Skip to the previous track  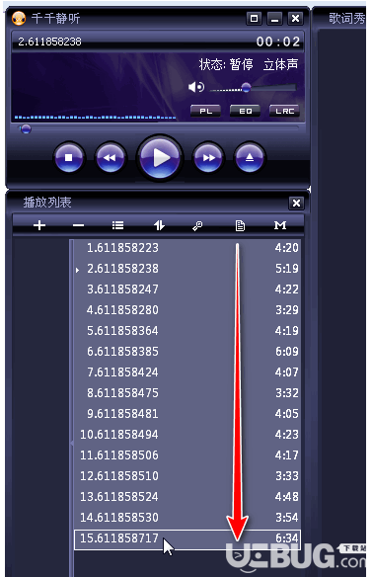(x=110, y=158)
